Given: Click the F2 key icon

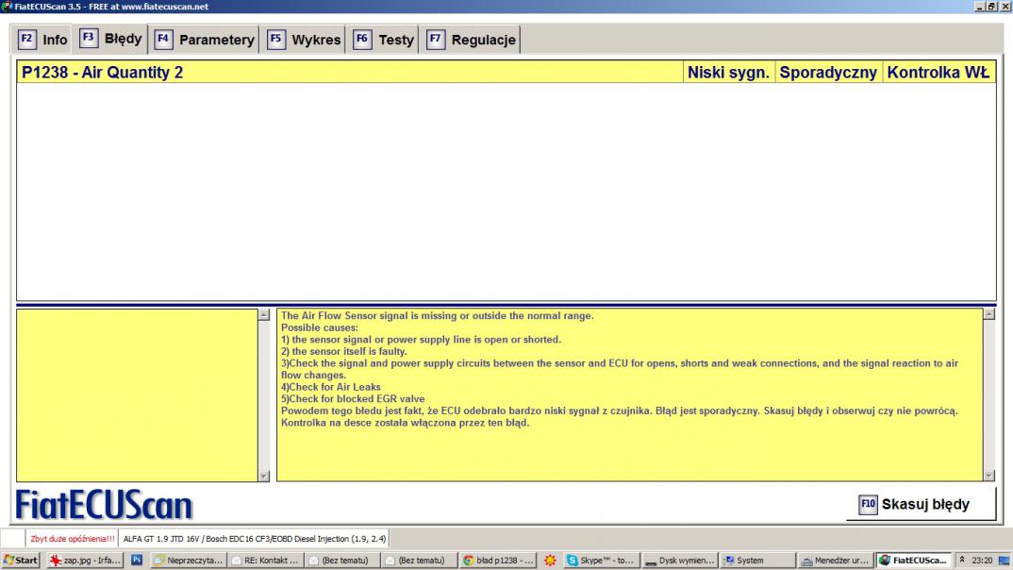Looking at the screenshot, I should 26,39.
